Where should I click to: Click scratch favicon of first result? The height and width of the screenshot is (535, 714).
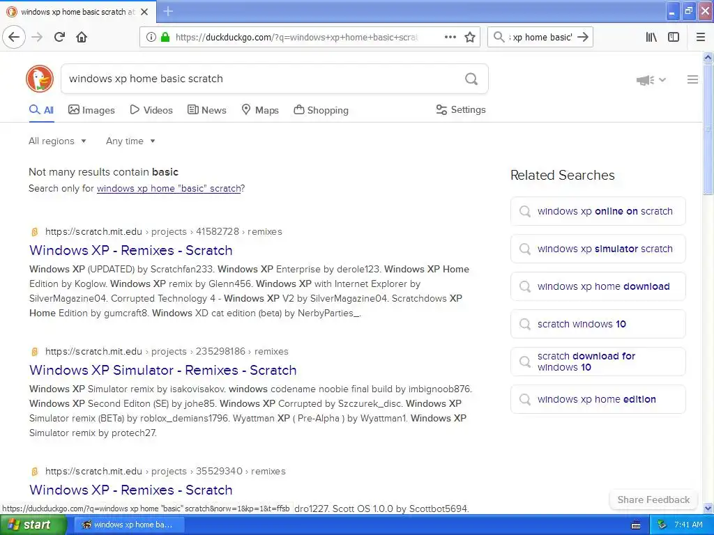pos(35,232)
